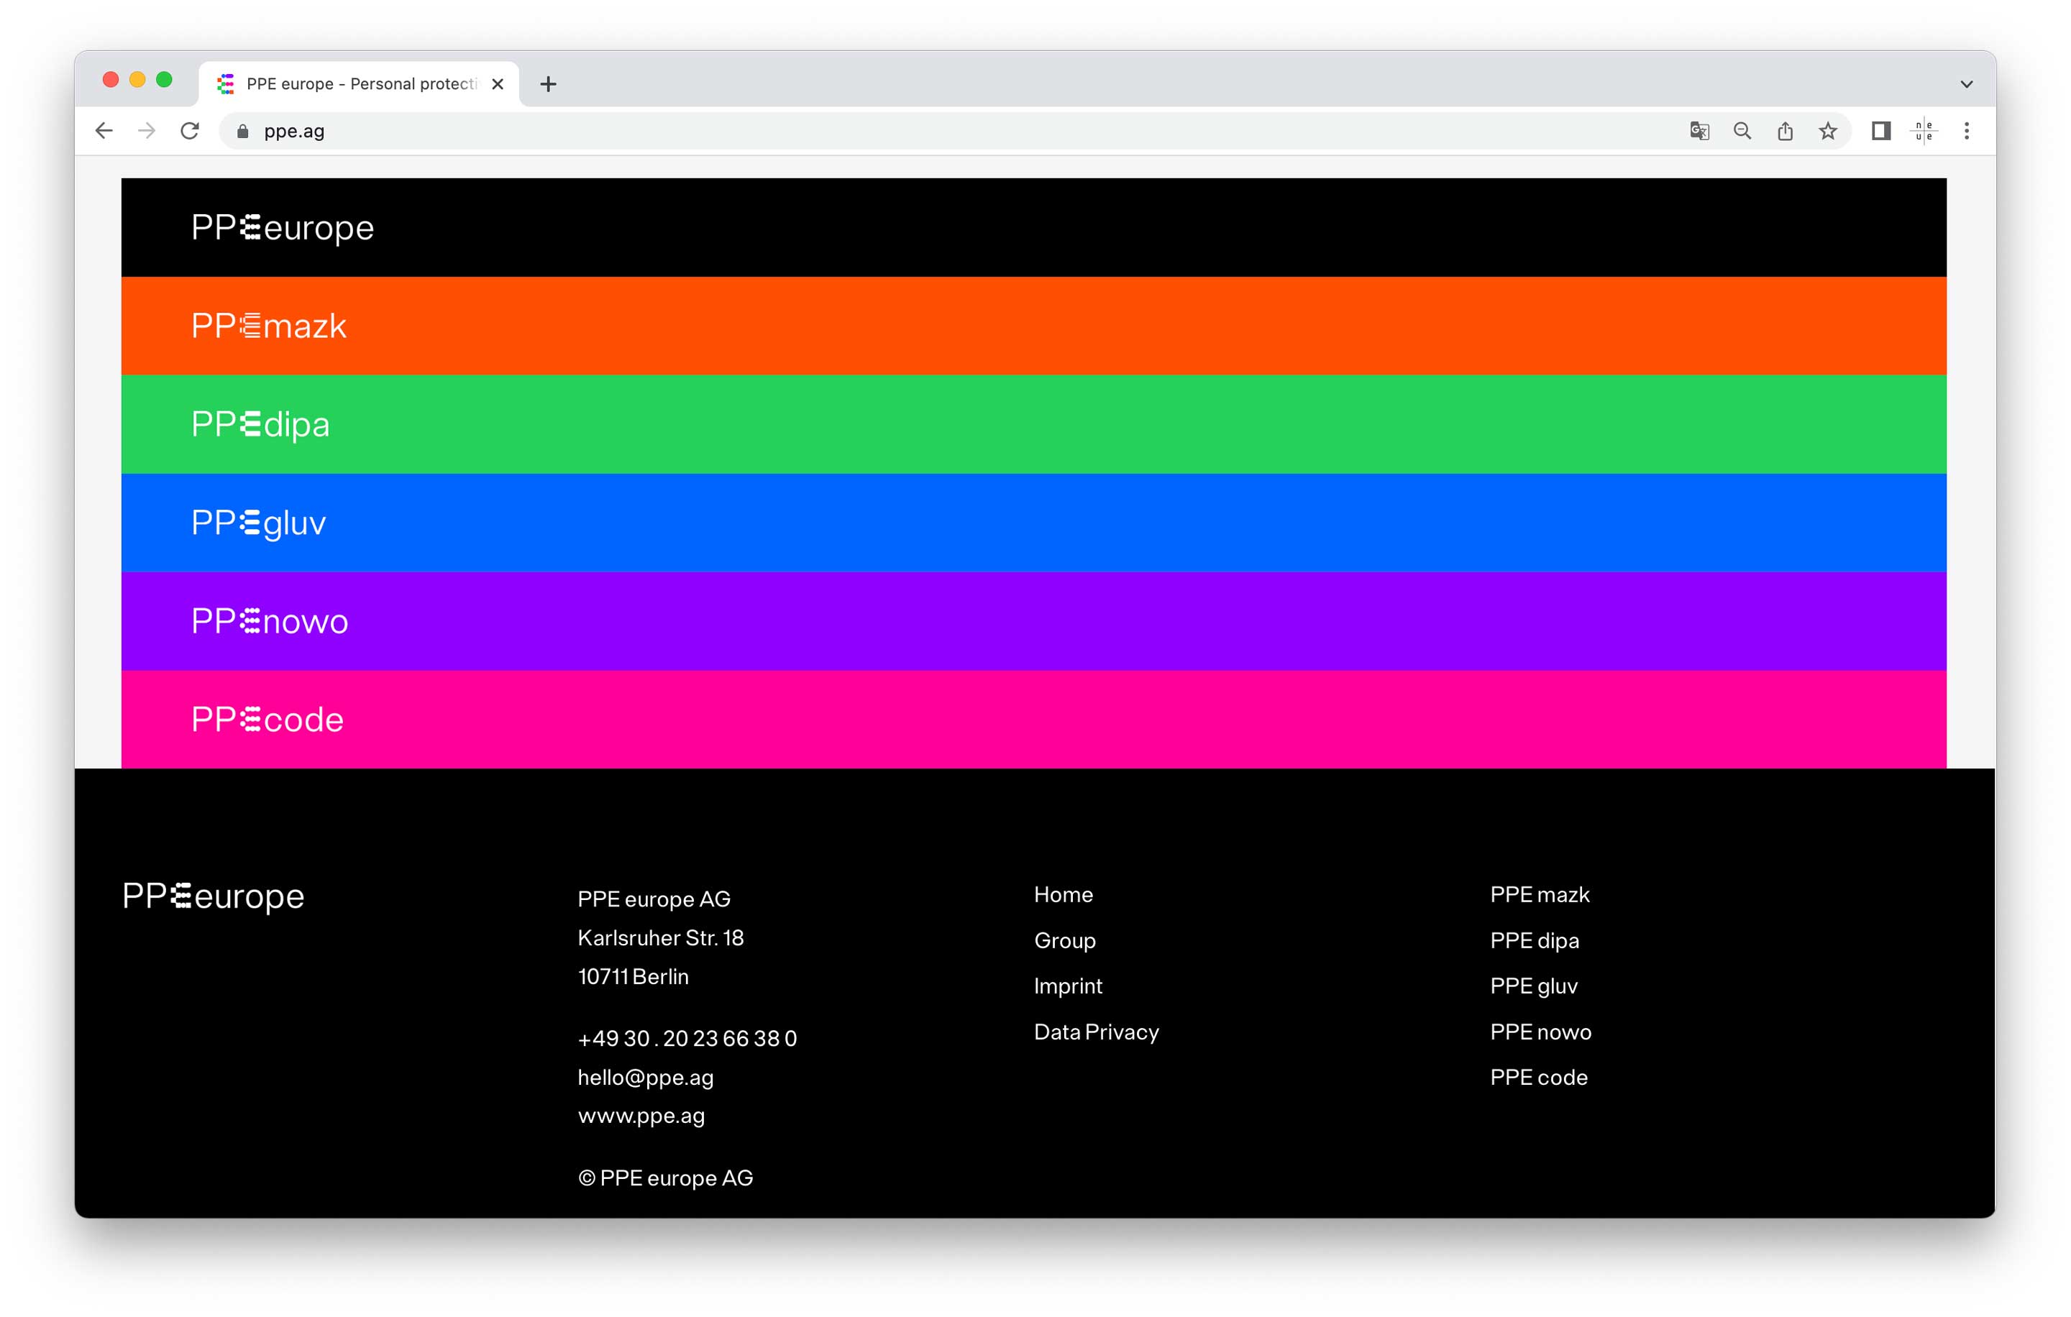Go to PPE nowo from footer

pyautogui.click(x=1540, y=1032)
